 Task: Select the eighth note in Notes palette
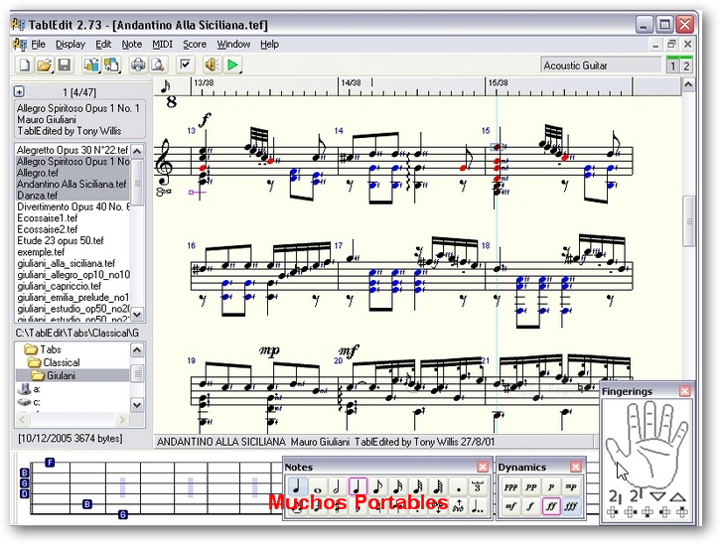point(377,486)
